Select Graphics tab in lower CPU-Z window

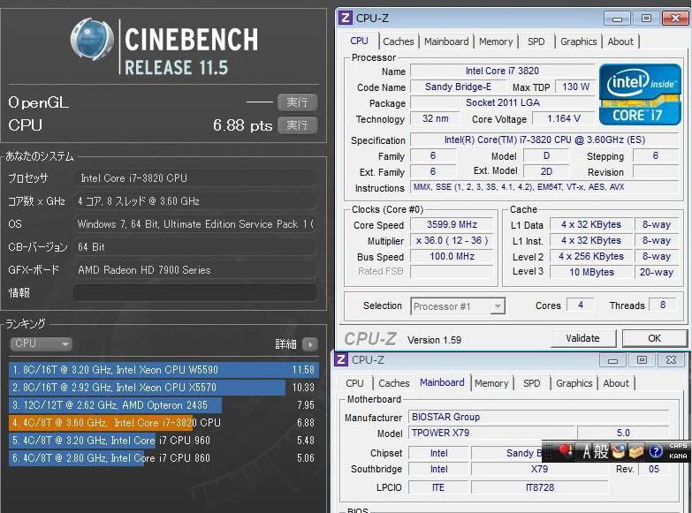click(574, 383)
